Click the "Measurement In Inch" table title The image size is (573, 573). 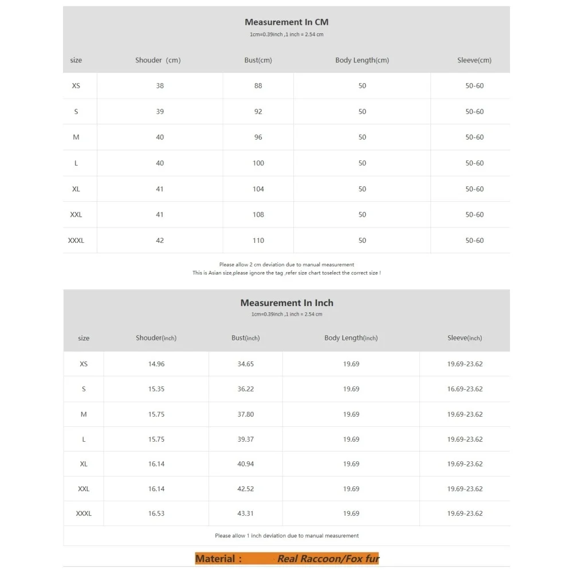pyautogui.click(x=286, y=303)
